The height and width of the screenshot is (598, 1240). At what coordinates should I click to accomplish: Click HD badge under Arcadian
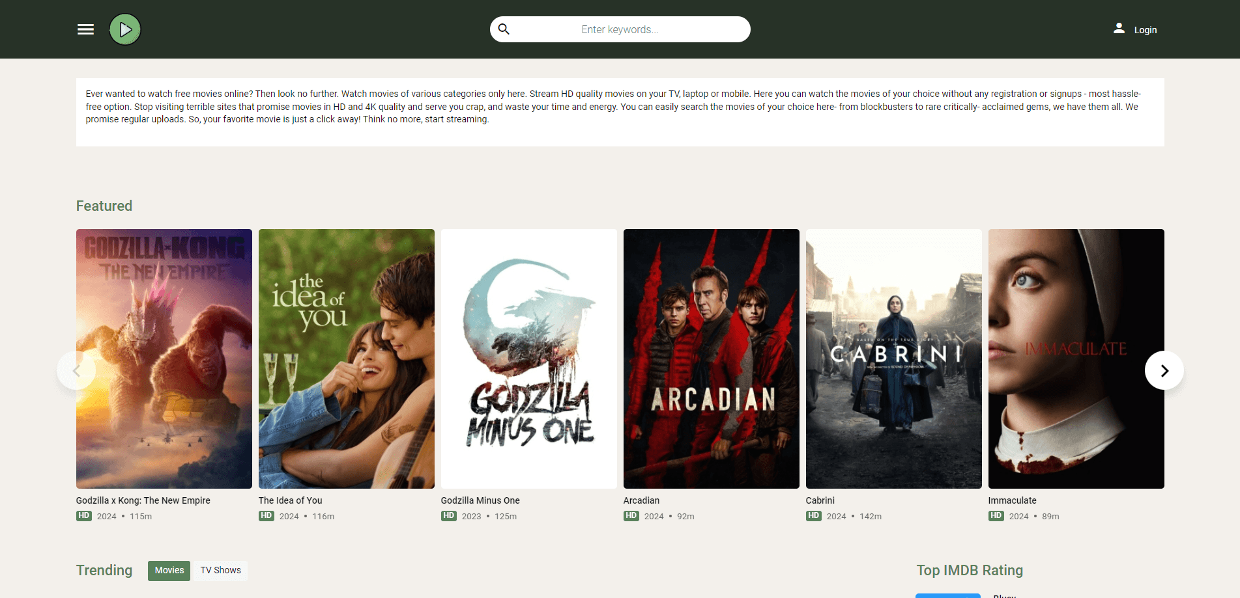point(631,516)
